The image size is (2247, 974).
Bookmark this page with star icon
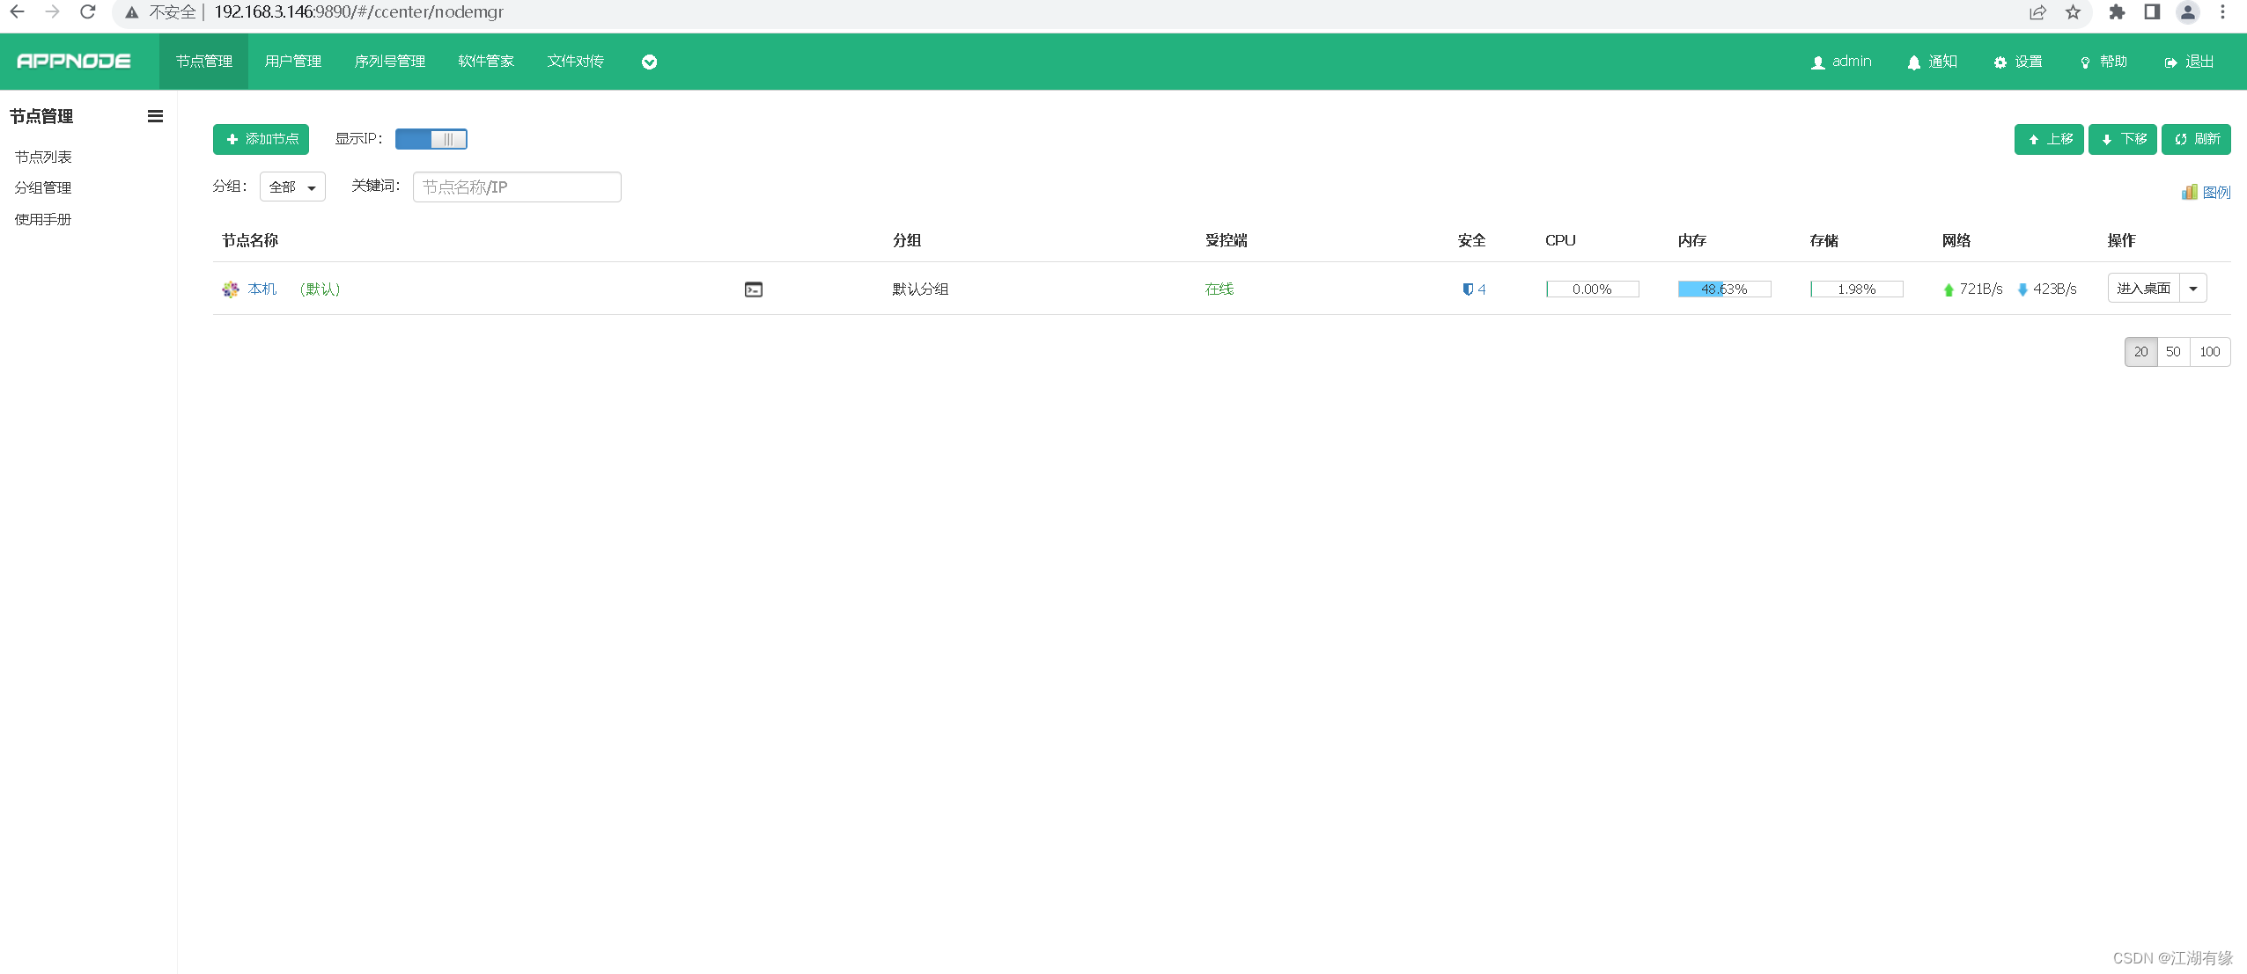pyautogui.click(x=2073, y=12)
